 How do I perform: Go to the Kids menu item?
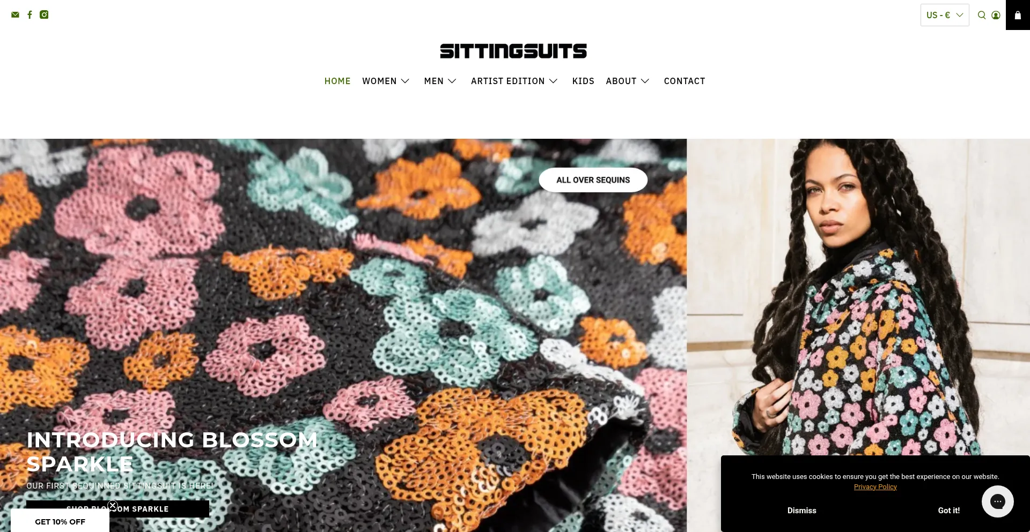point(583,81)
